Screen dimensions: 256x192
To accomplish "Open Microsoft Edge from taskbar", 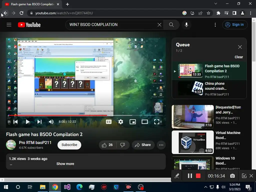I will pyautogui.click(x=79, y=187).
